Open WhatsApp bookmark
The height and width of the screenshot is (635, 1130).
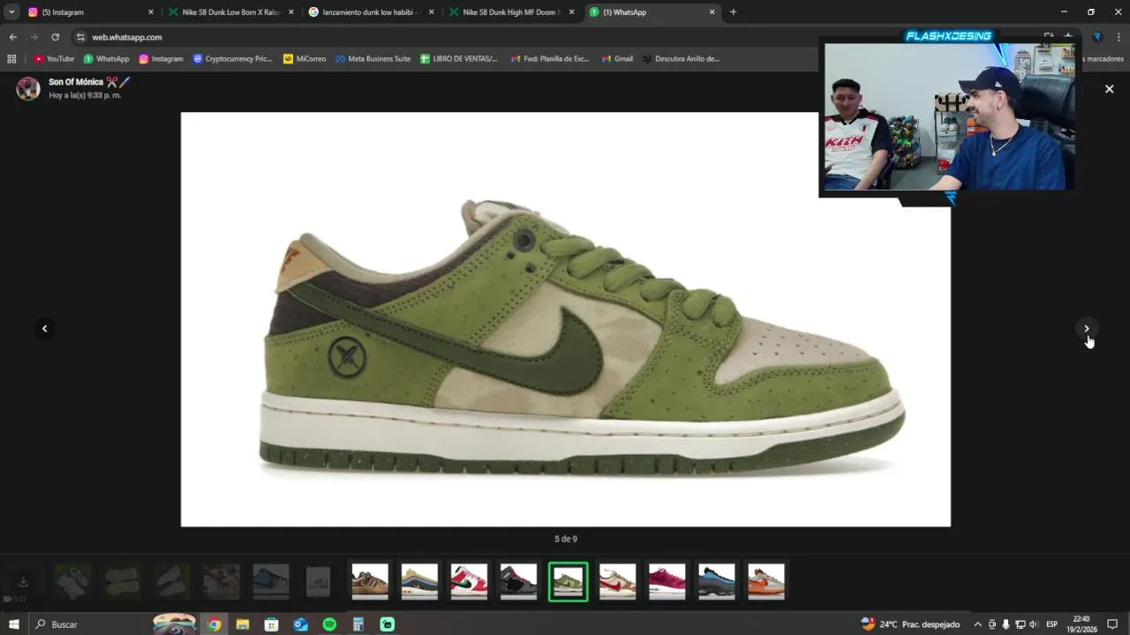coord(106,59)
